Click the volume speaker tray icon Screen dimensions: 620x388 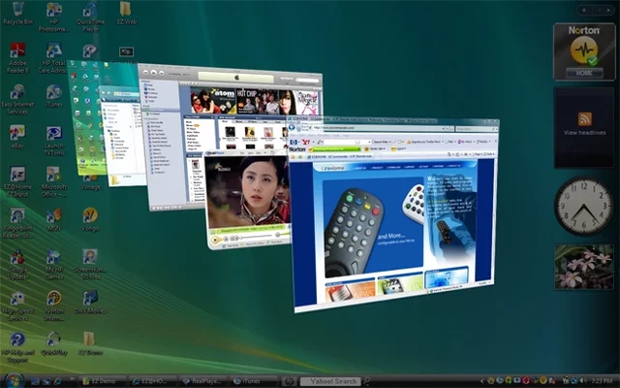[x=581, y=381]
